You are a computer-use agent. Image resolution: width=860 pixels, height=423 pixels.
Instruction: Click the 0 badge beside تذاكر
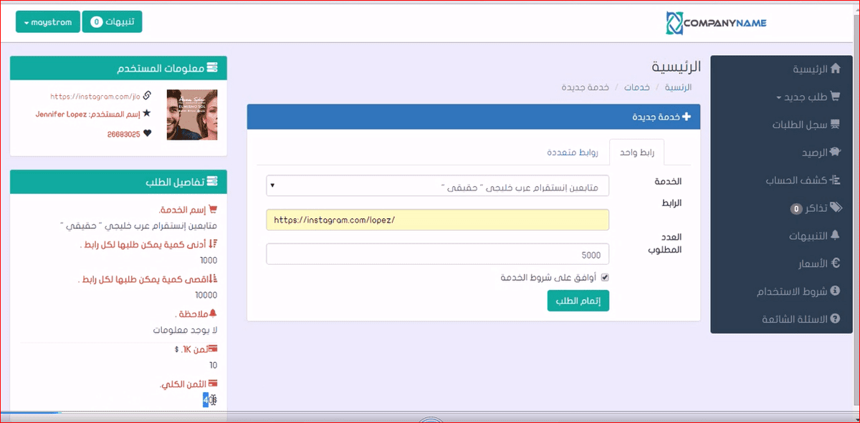point(795,209)
